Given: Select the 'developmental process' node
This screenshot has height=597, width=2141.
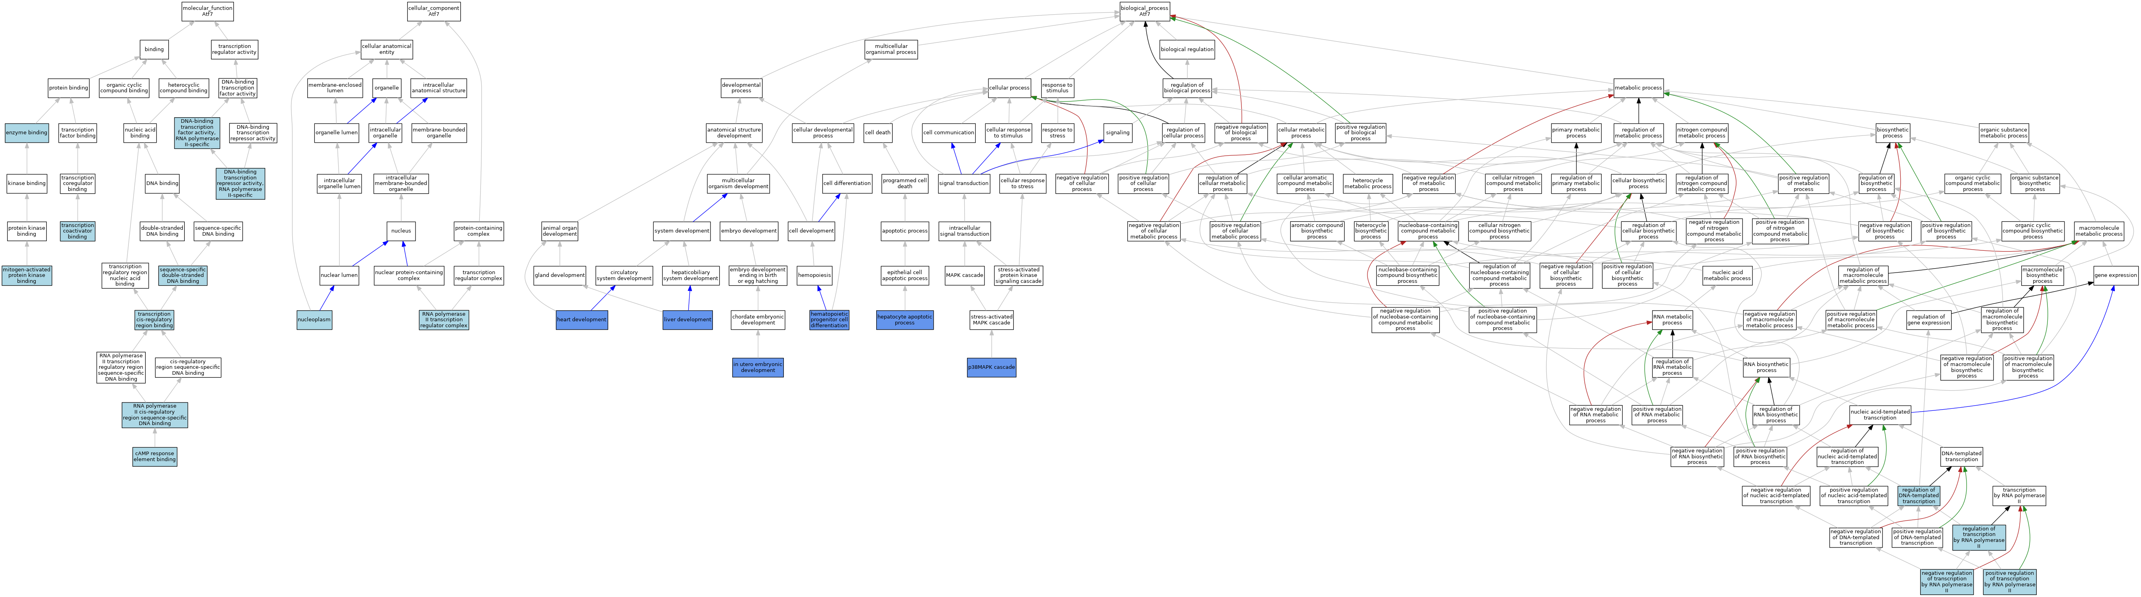Looking at the screenshot, I should (741, 88).
